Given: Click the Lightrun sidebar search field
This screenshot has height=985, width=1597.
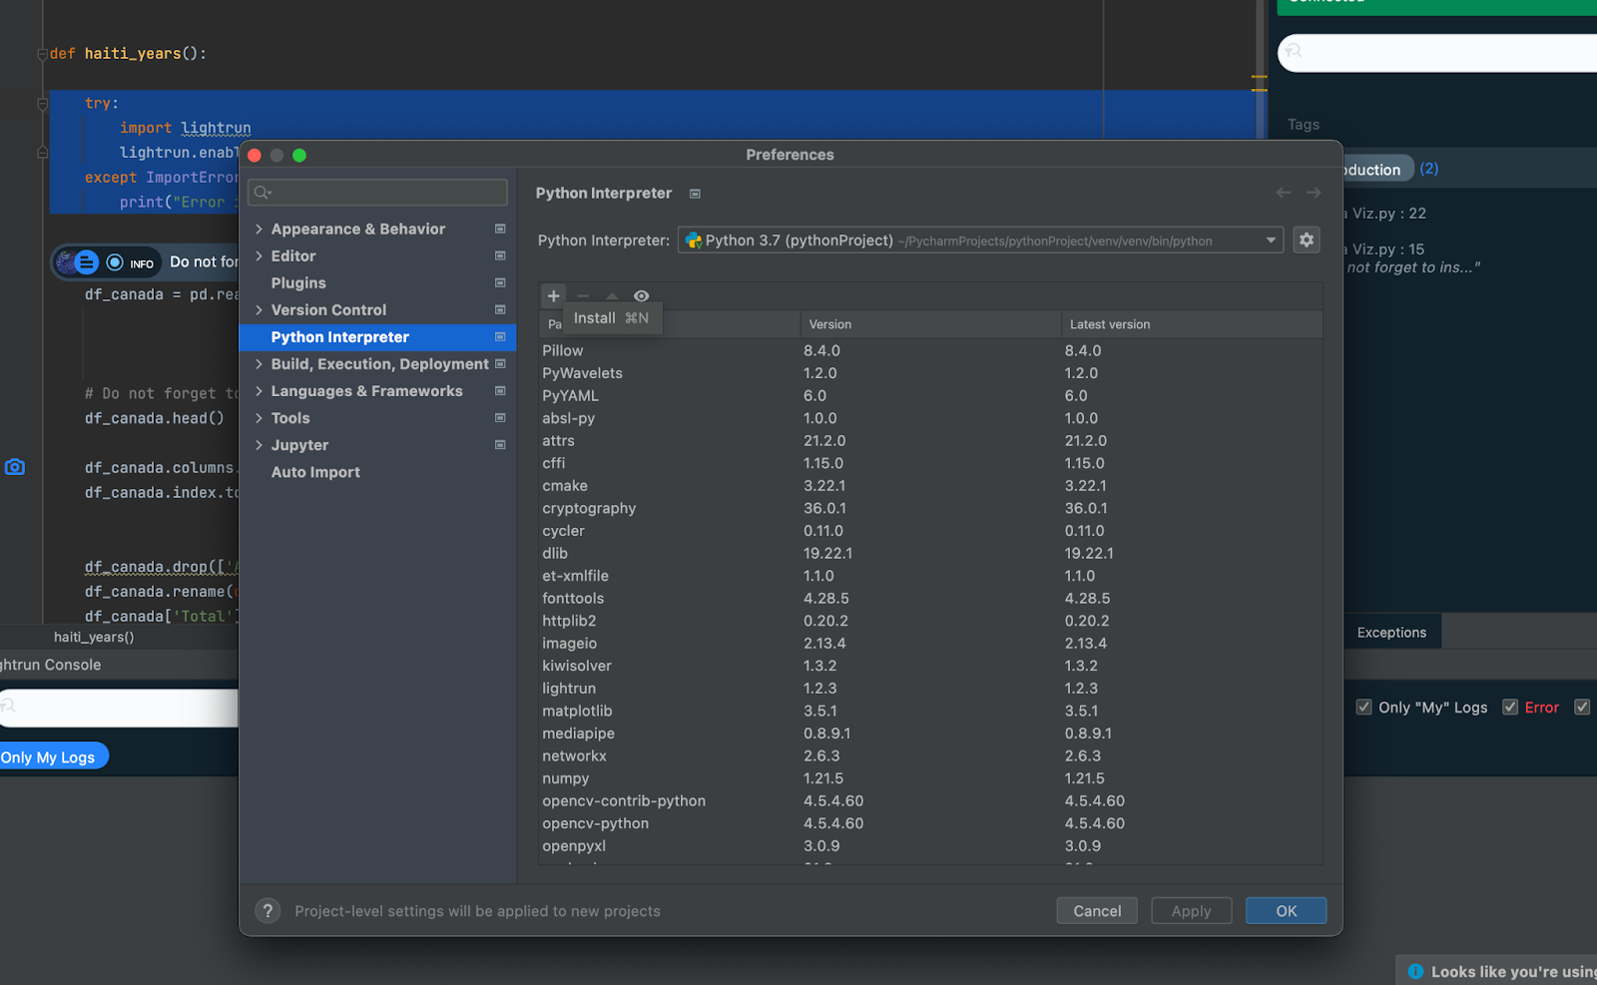Looking at the screenshot, I should click(x=1437, y=52).
